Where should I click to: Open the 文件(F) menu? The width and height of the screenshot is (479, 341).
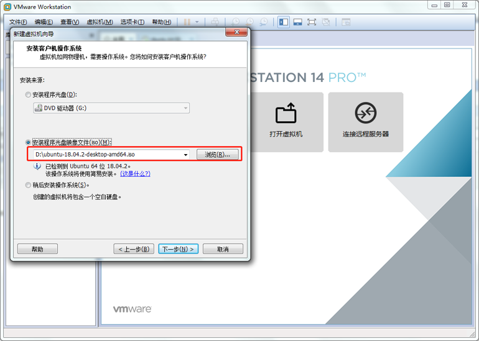click(18, 22)
